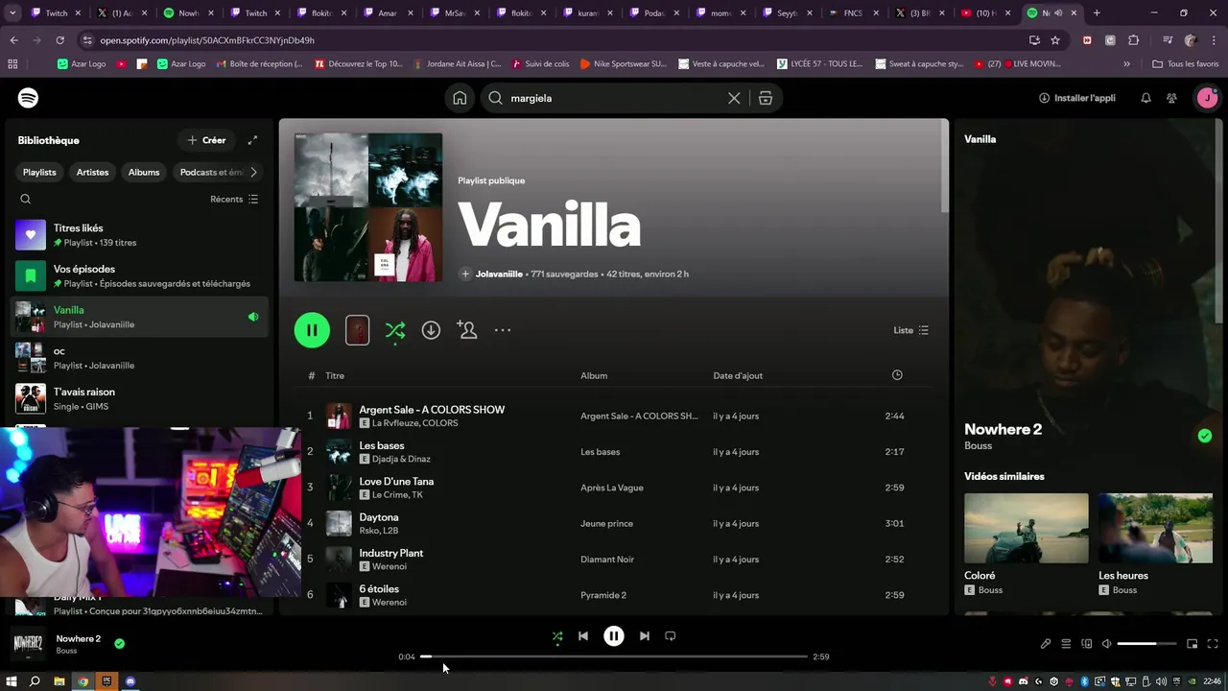Viewport: 1228px width, 691px height.
Task: Open Spotify home via logo
Action: point(28,98)
